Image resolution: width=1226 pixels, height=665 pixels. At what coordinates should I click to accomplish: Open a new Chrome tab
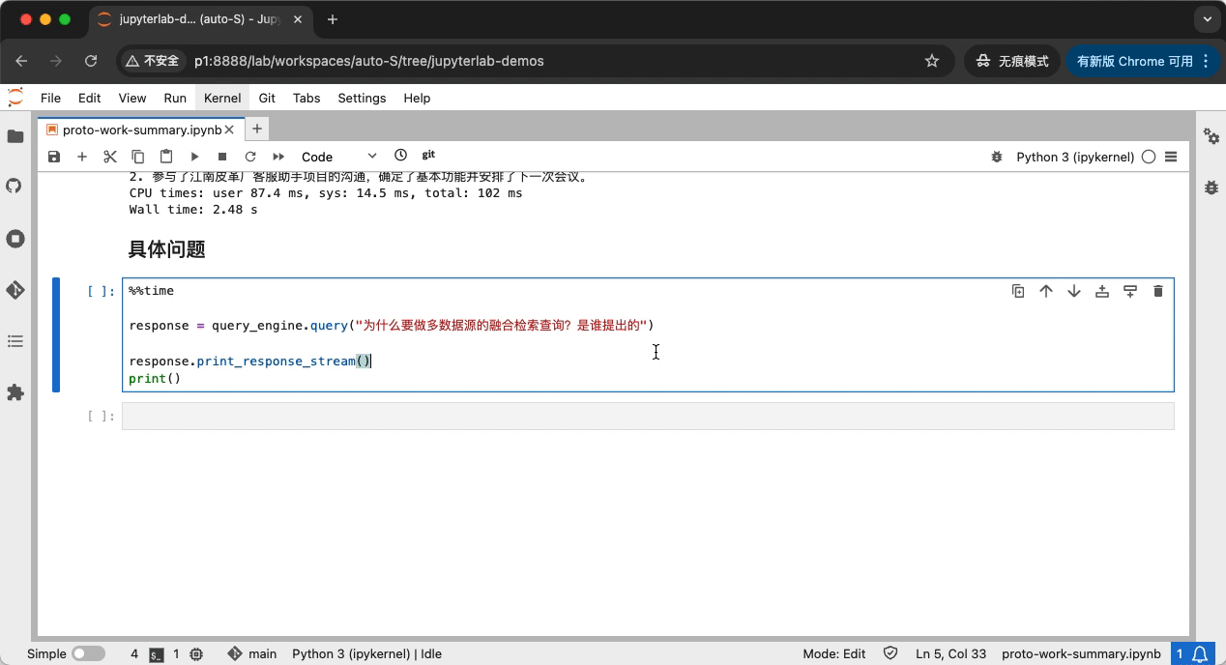click(x=333, y=19)
